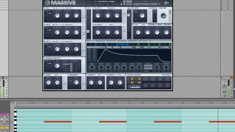Click the Ring Mod Off button

71,64
